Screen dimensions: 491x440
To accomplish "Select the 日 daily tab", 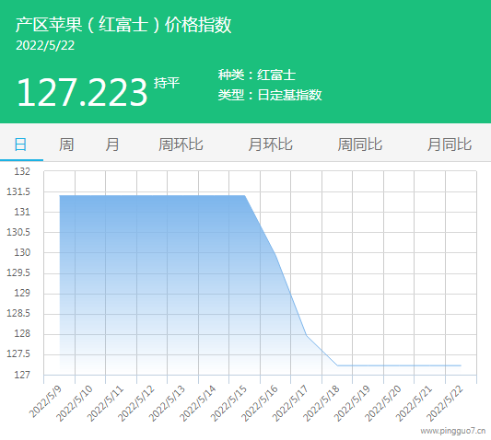I will [x=20, y=145].
